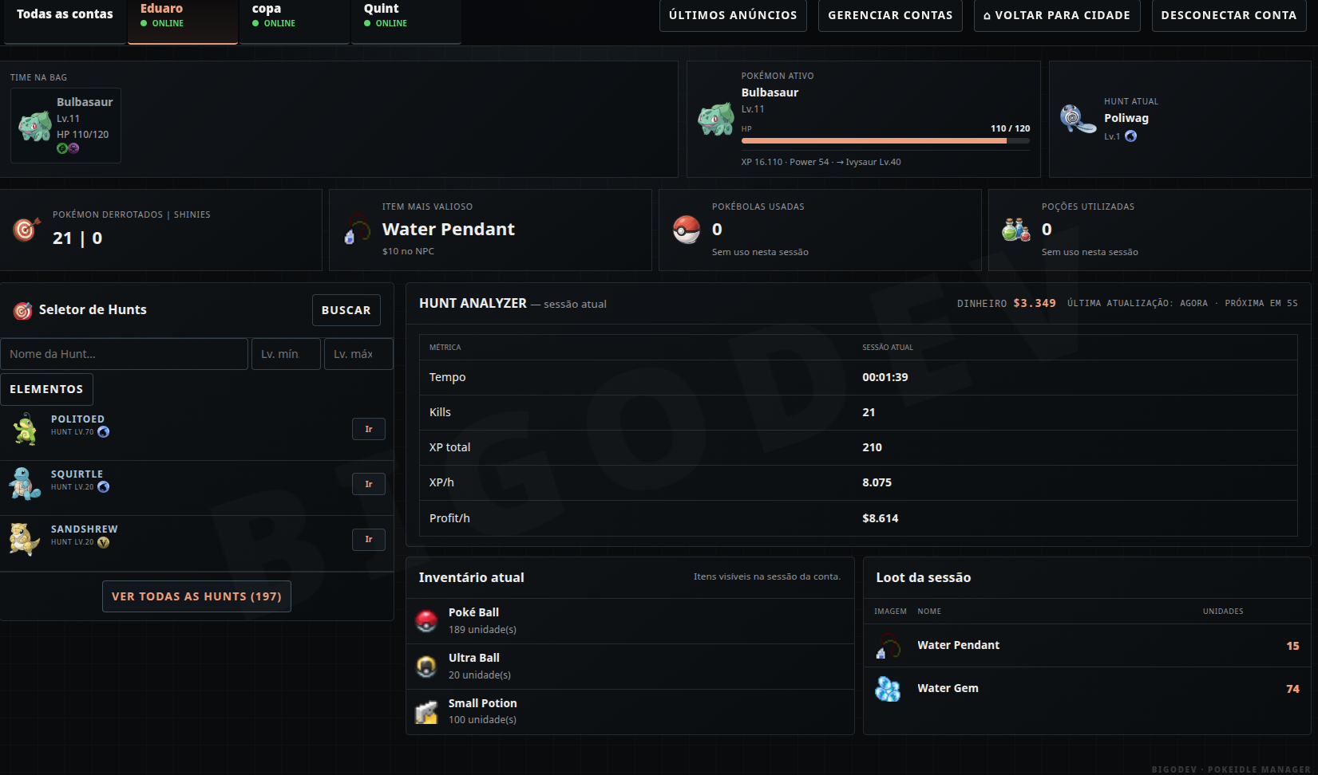Focus the Lv. máx input field

(358, 354)
